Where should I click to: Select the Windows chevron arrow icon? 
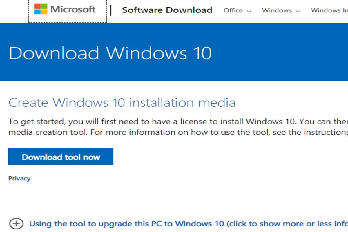(x=298, y=11)
